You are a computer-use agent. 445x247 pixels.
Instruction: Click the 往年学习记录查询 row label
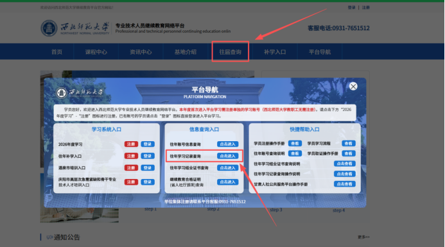tap(186, 157)
